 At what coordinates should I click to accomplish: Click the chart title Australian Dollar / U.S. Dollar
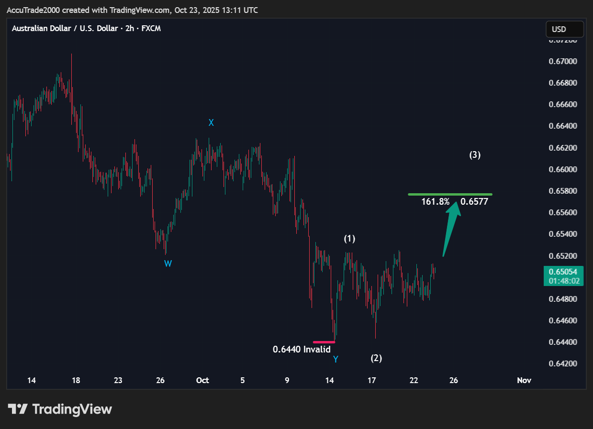[65, 28]
